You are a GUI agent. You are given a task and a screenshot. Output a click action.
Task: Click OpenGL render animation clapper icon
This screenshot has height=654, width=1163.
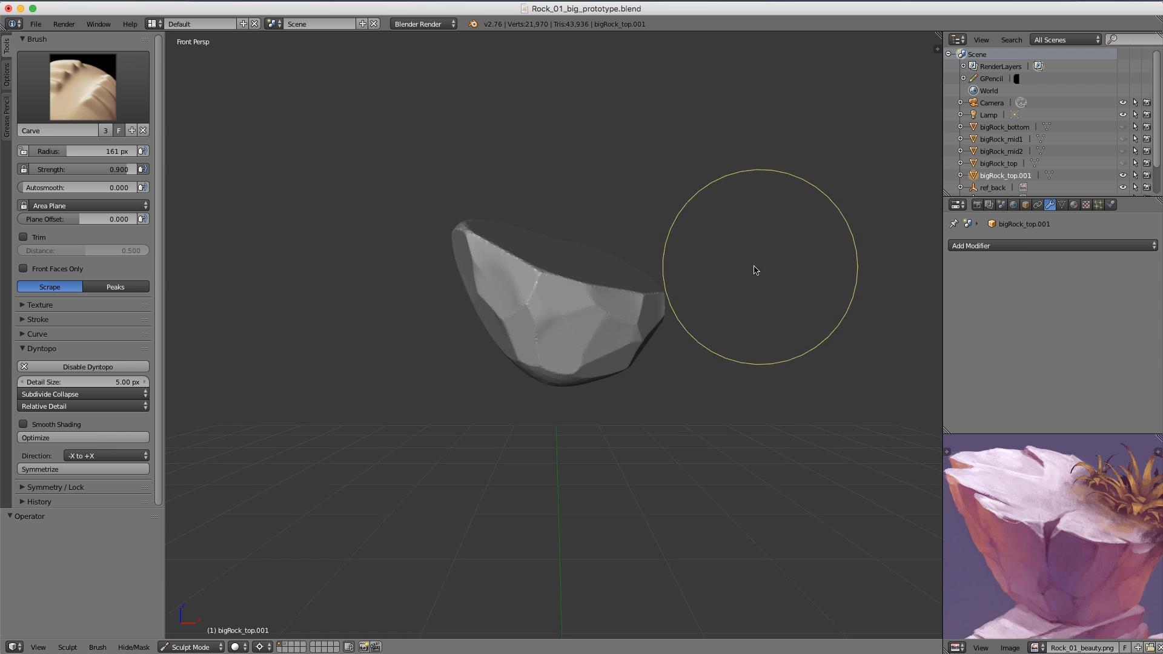(x=376, y=647)
